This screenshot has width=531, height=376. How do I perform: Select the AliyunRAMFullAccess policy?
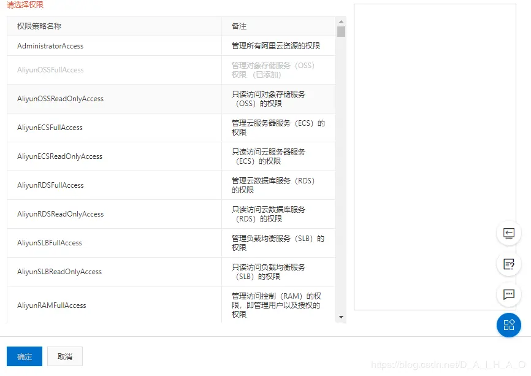(52, 305)
